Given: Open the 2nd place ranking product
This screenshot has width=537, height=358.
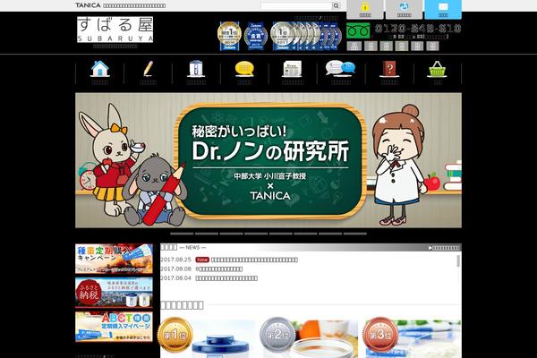Looking at the screenshot, I should click(x=310, y=337).
